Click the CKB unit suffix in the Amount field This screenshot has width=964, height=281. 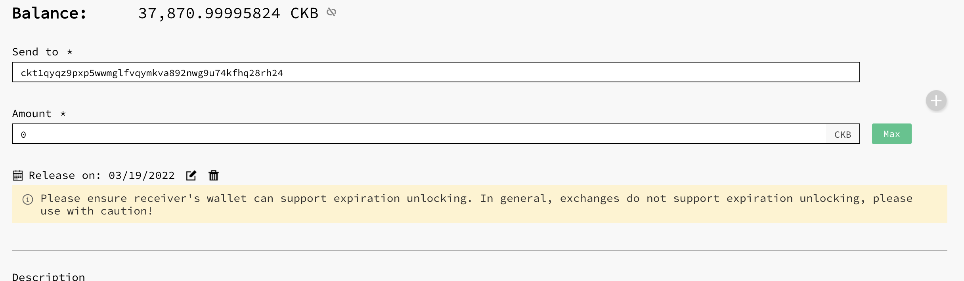click(843, 135)
